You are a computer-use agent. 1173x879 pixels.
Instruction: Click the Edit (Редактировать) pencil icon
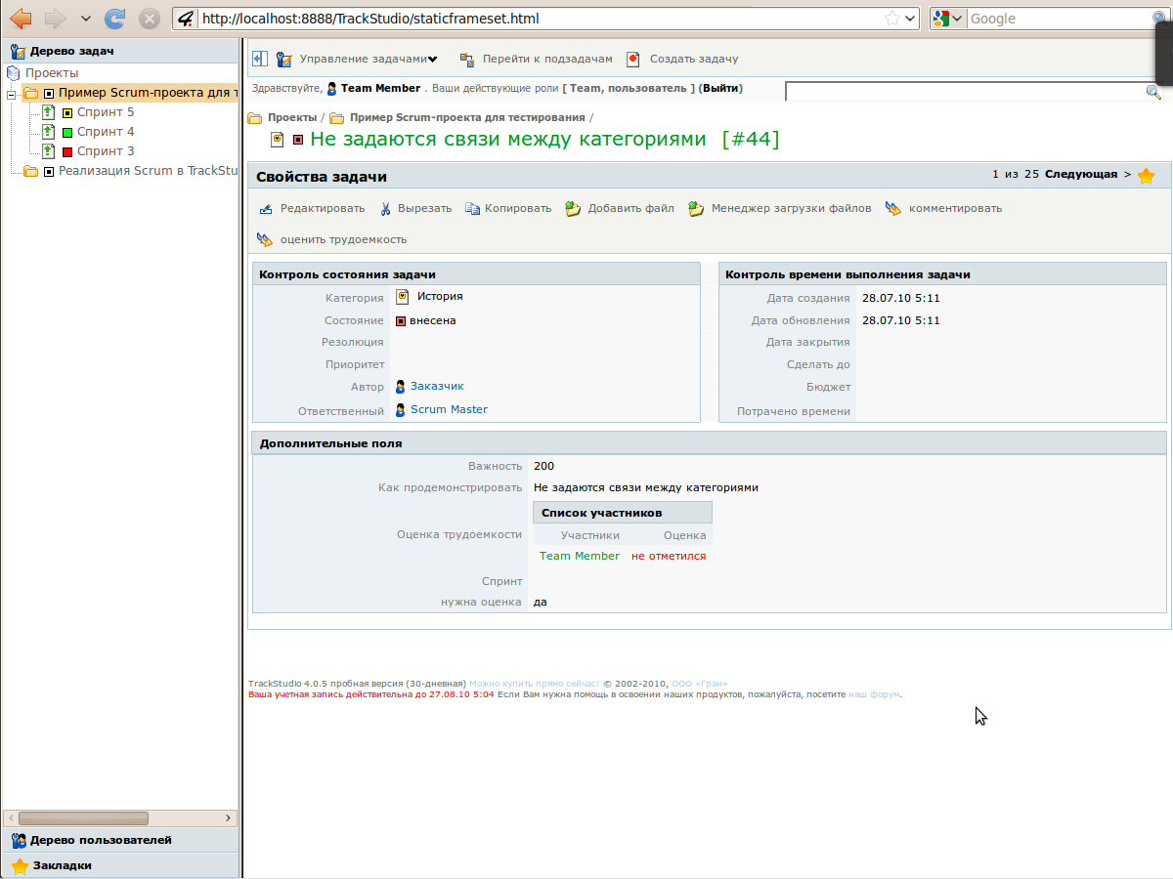(265, 209)
